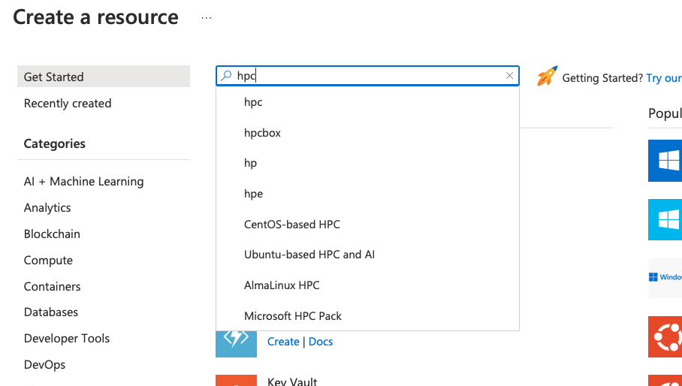Click the rocket Getting Started icon
The height and width of the screenshot is (386, 682).
point(547,77)
